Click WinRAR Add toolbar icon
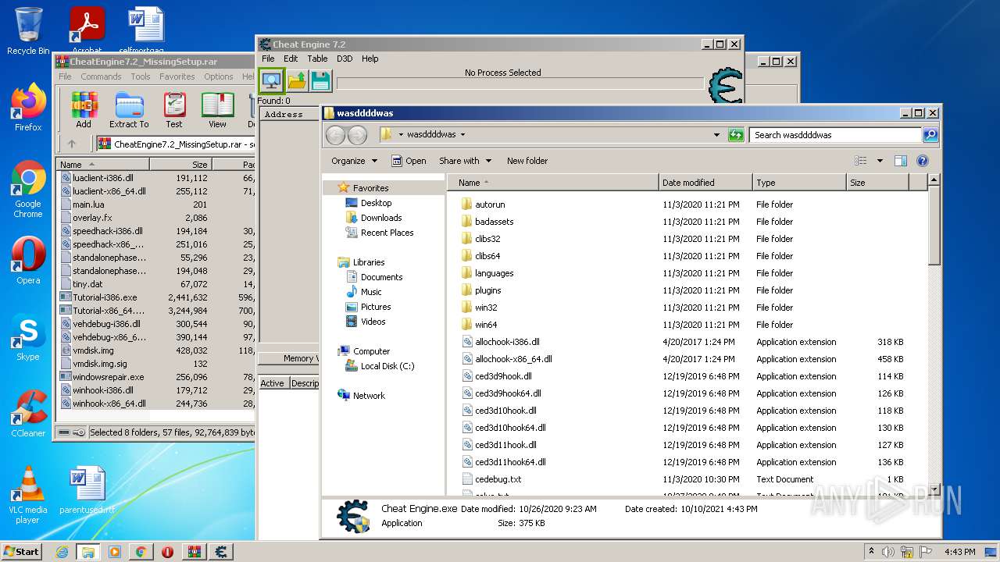Viewport: 1000px width, 562px height. 84,109
